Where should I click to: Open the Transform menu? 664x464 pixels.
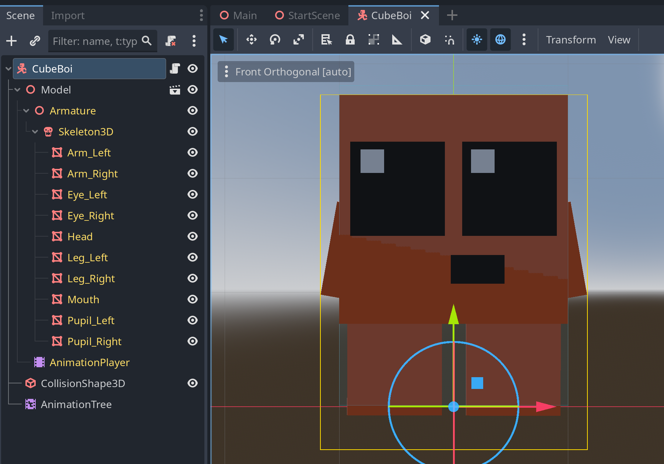pos(571,40)
